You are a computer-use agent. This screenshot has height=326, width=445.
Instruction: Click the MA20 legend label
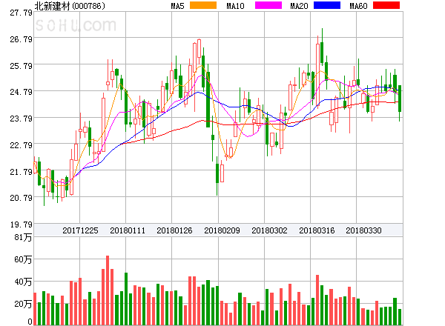(299, 6)
